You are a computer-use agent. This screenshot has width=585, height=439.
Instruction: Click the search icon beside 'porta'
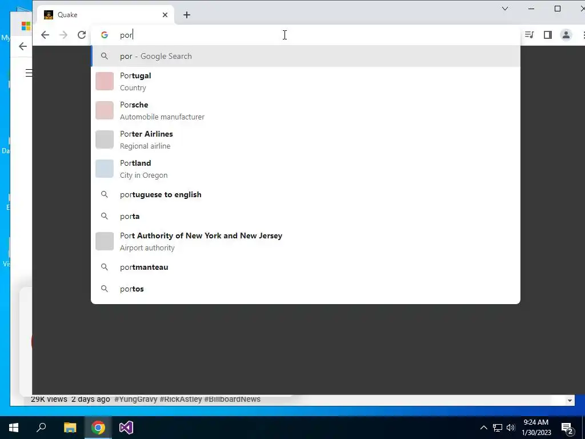coord(105,216)
